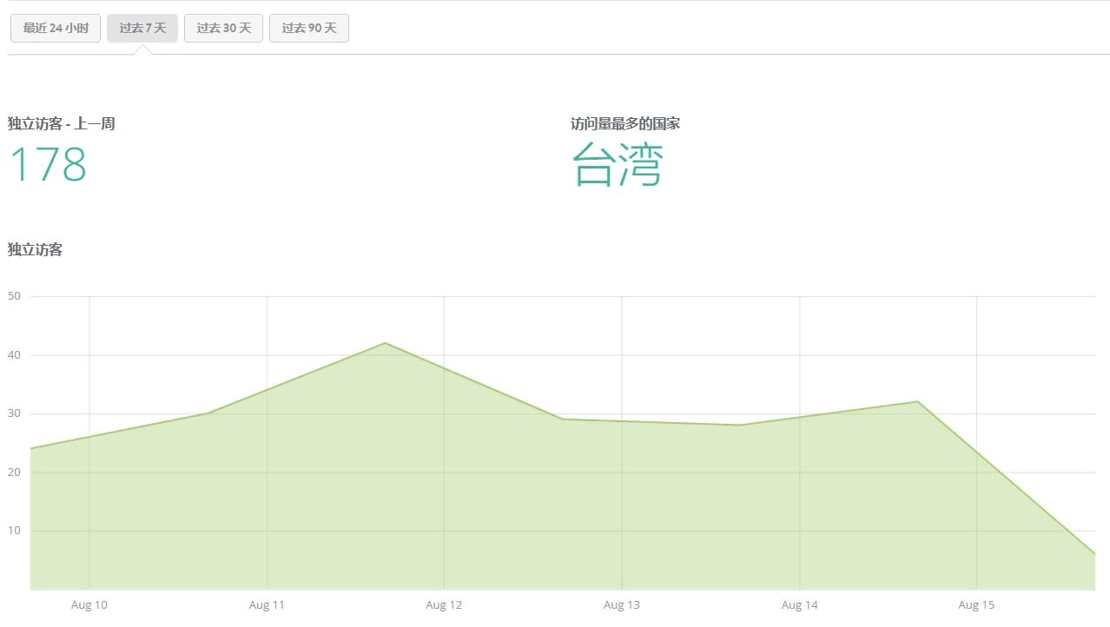Click the 台湾 top country value

pos(617,165)
